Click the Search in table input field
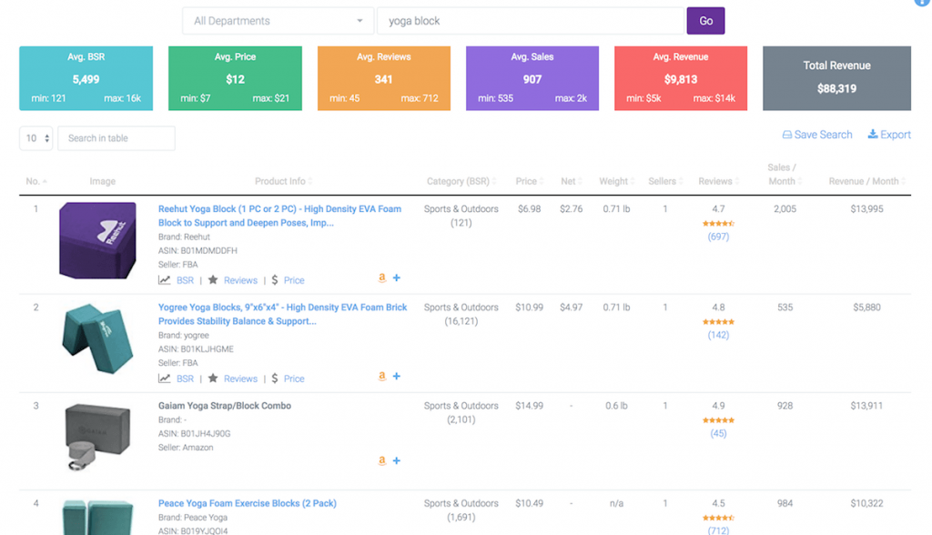 [x=116, y=137]
